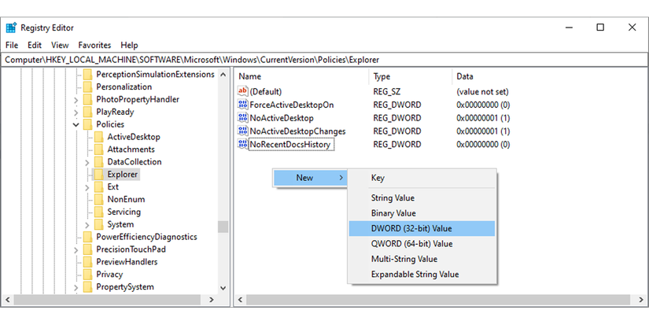The height and width of the screenshot is (325, 649).
Task: Select the ForceActiveDesktopOn value name
Action: coord(292,105)
